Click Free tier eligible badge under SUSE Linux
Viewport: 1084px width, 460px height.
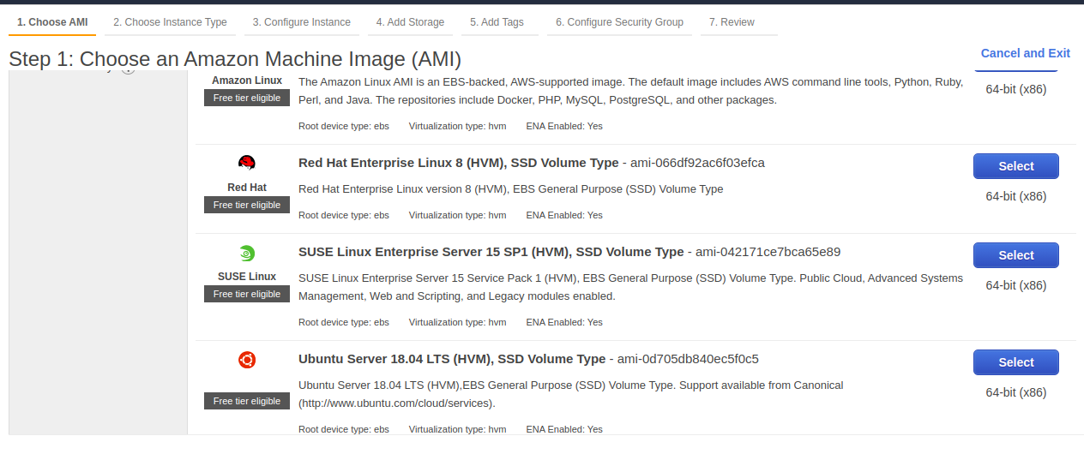[247, 294]
